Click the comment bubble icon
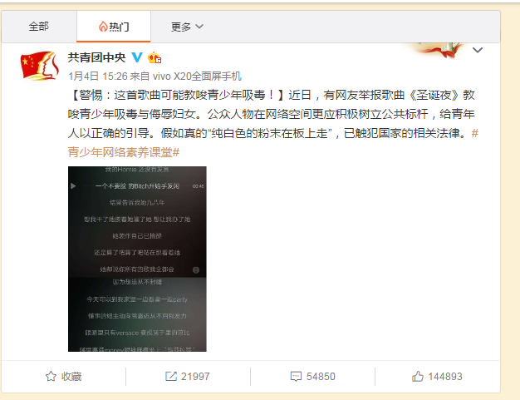 point(296,377)
